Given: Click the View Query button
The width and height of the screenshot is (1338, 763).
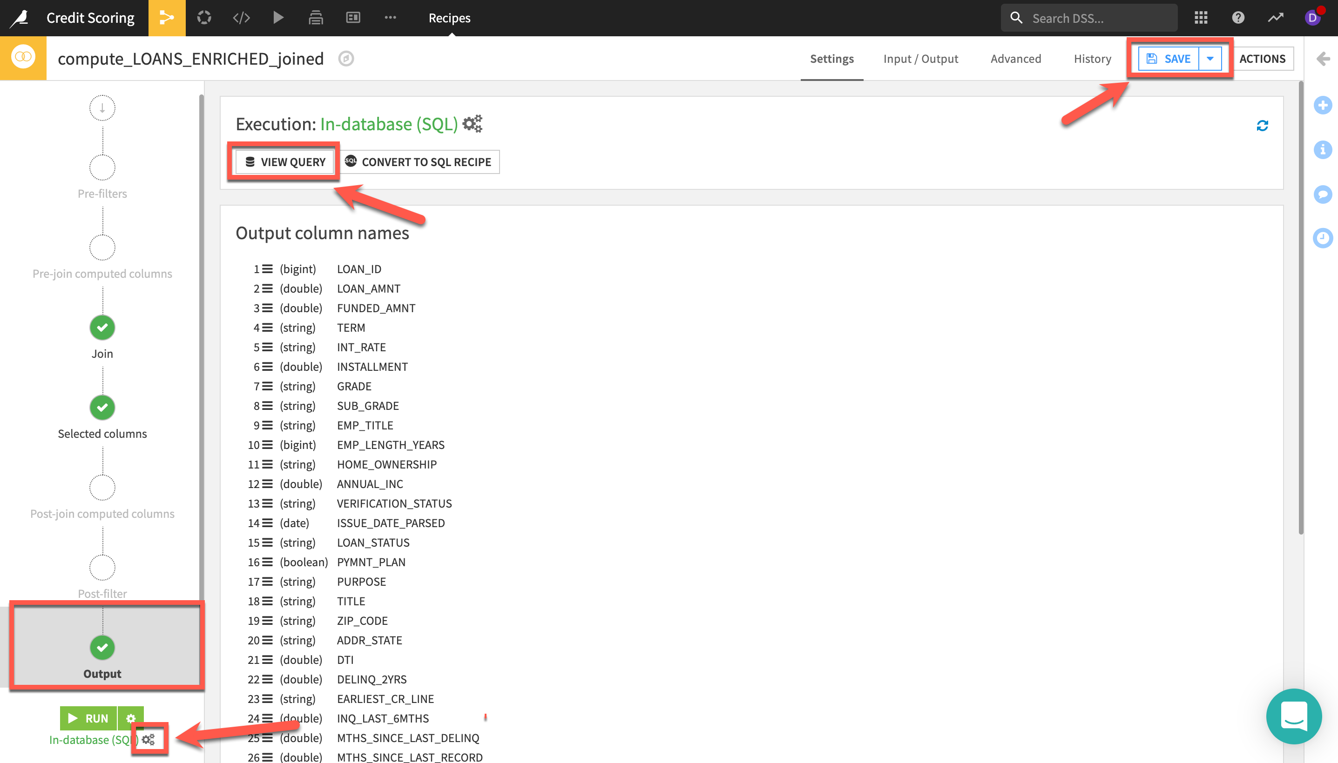Looking at the screenshot, I should click(x=285, y=162).
